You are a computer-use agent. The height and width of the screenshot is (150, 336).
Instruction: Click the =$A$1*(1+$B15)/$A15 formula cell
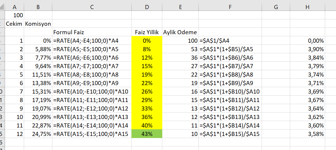(x=230, y=134)
